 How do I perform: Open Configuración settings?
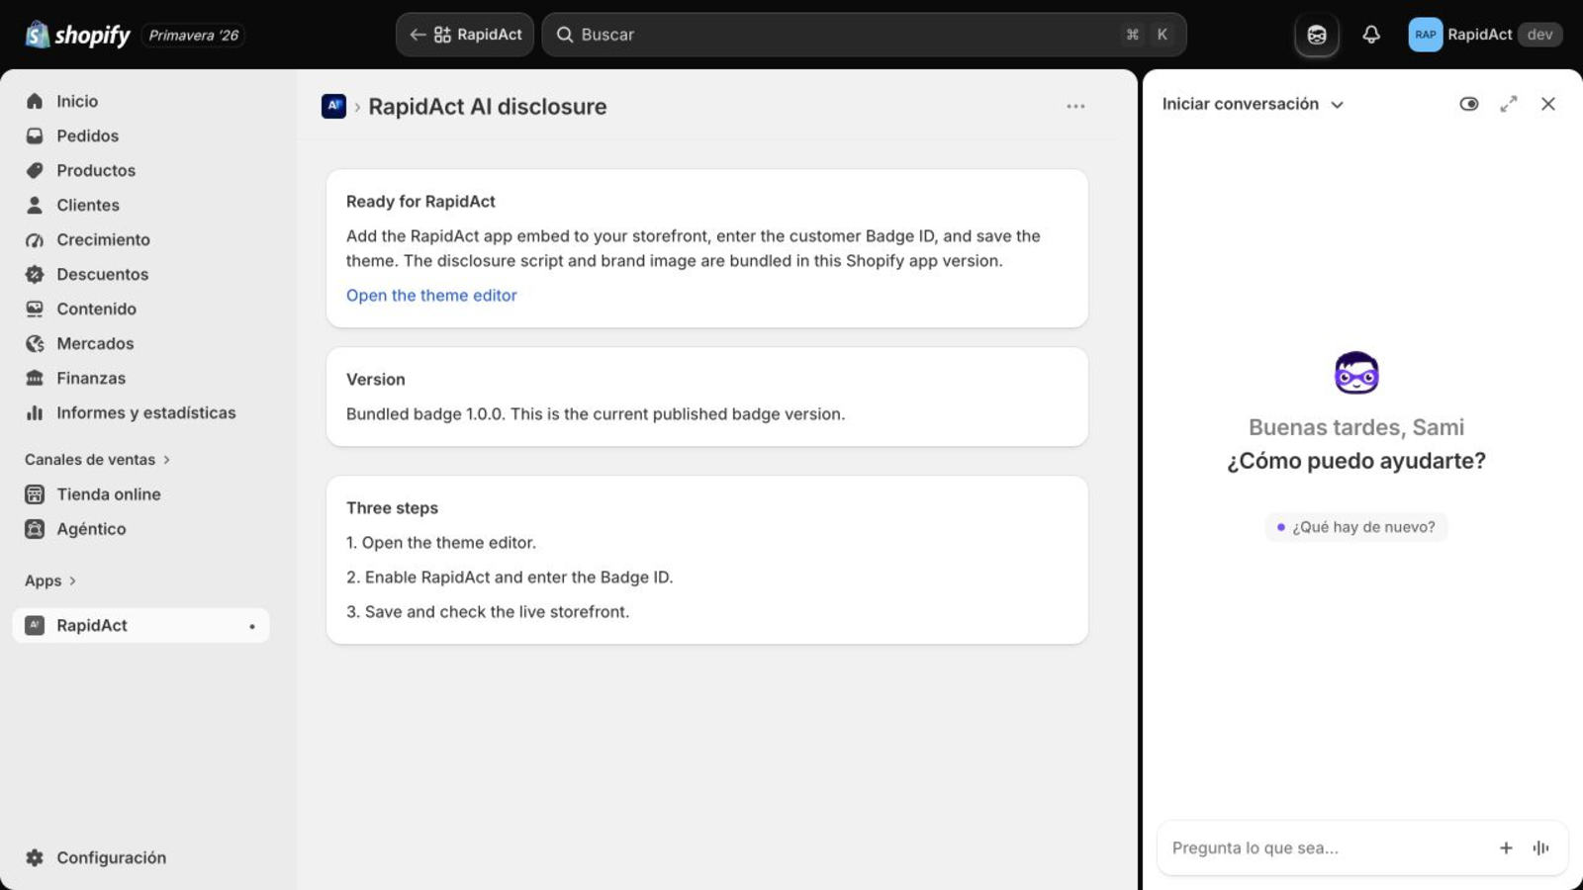point(140,857)
